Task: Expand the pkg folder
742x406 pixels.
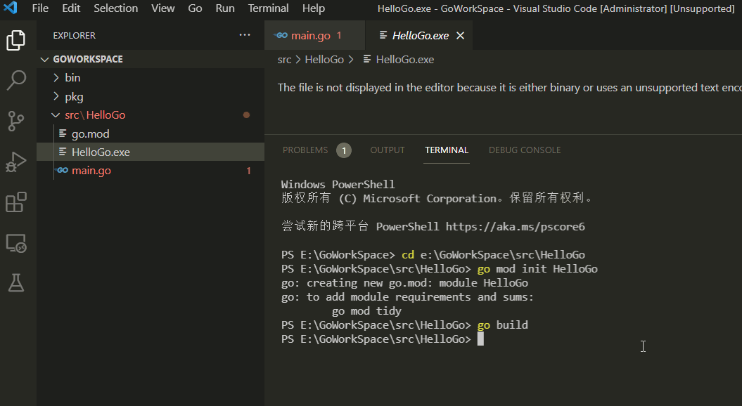Action: (56, 96)
